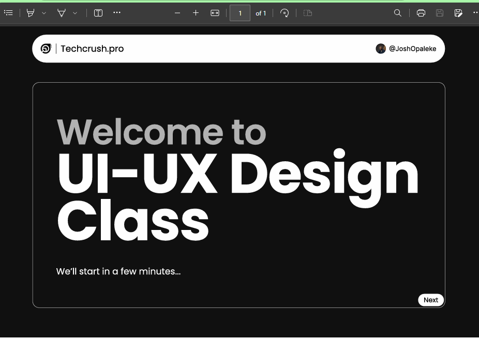Screen dimensions: 479x339
Task: Zoom out of the document
Action: point(177,13)
